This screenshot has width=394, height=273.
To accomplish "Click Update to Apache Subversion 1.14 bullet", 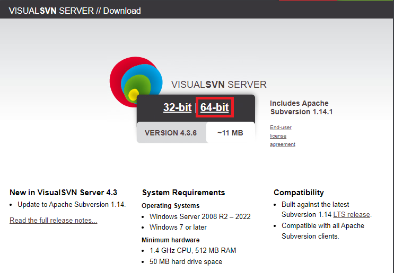I will pos(72,205).
